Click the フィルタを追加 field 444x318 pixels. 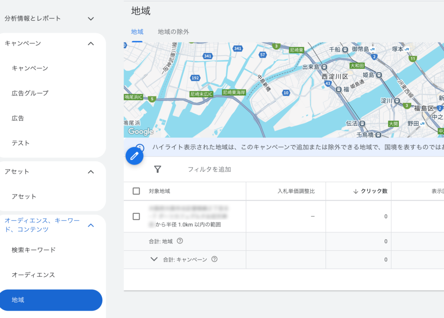(x=209, y=169)
